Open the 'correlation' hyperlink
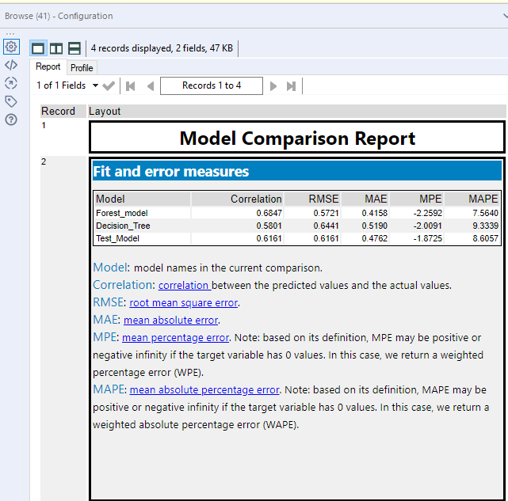This screenshot has height=501, width=508. coord(185,286)
